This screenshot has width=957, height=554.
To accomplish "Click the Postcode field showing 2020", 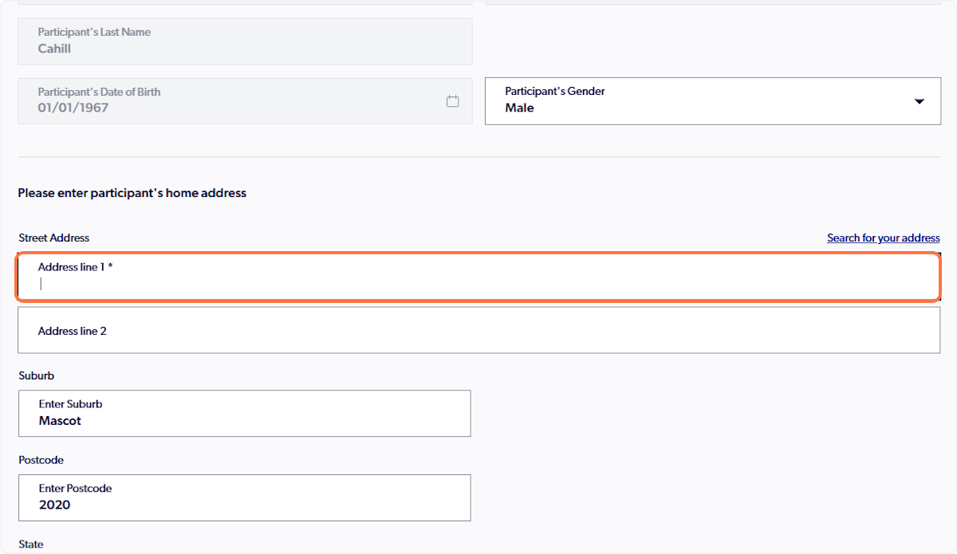I will pos(244,497).
